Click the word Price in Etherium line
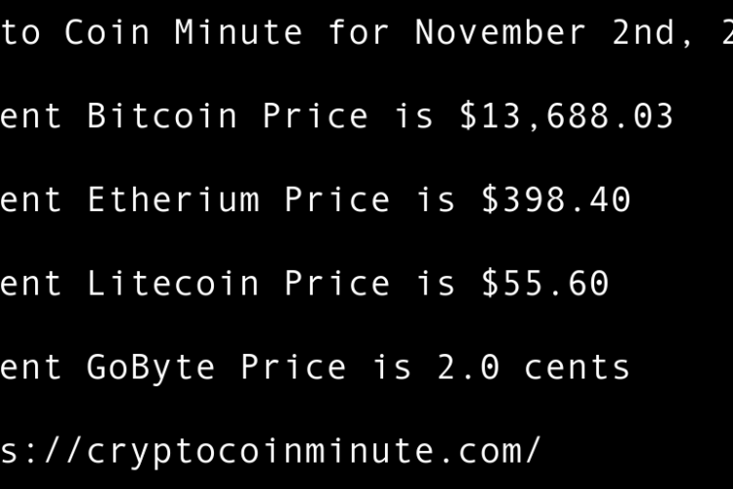This screenshot has height=489, width=733. tap(337, 200)
